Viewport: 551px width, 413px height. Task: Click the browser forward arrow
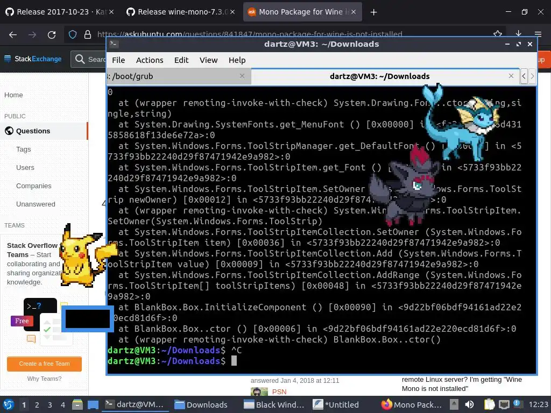[32, 35]
